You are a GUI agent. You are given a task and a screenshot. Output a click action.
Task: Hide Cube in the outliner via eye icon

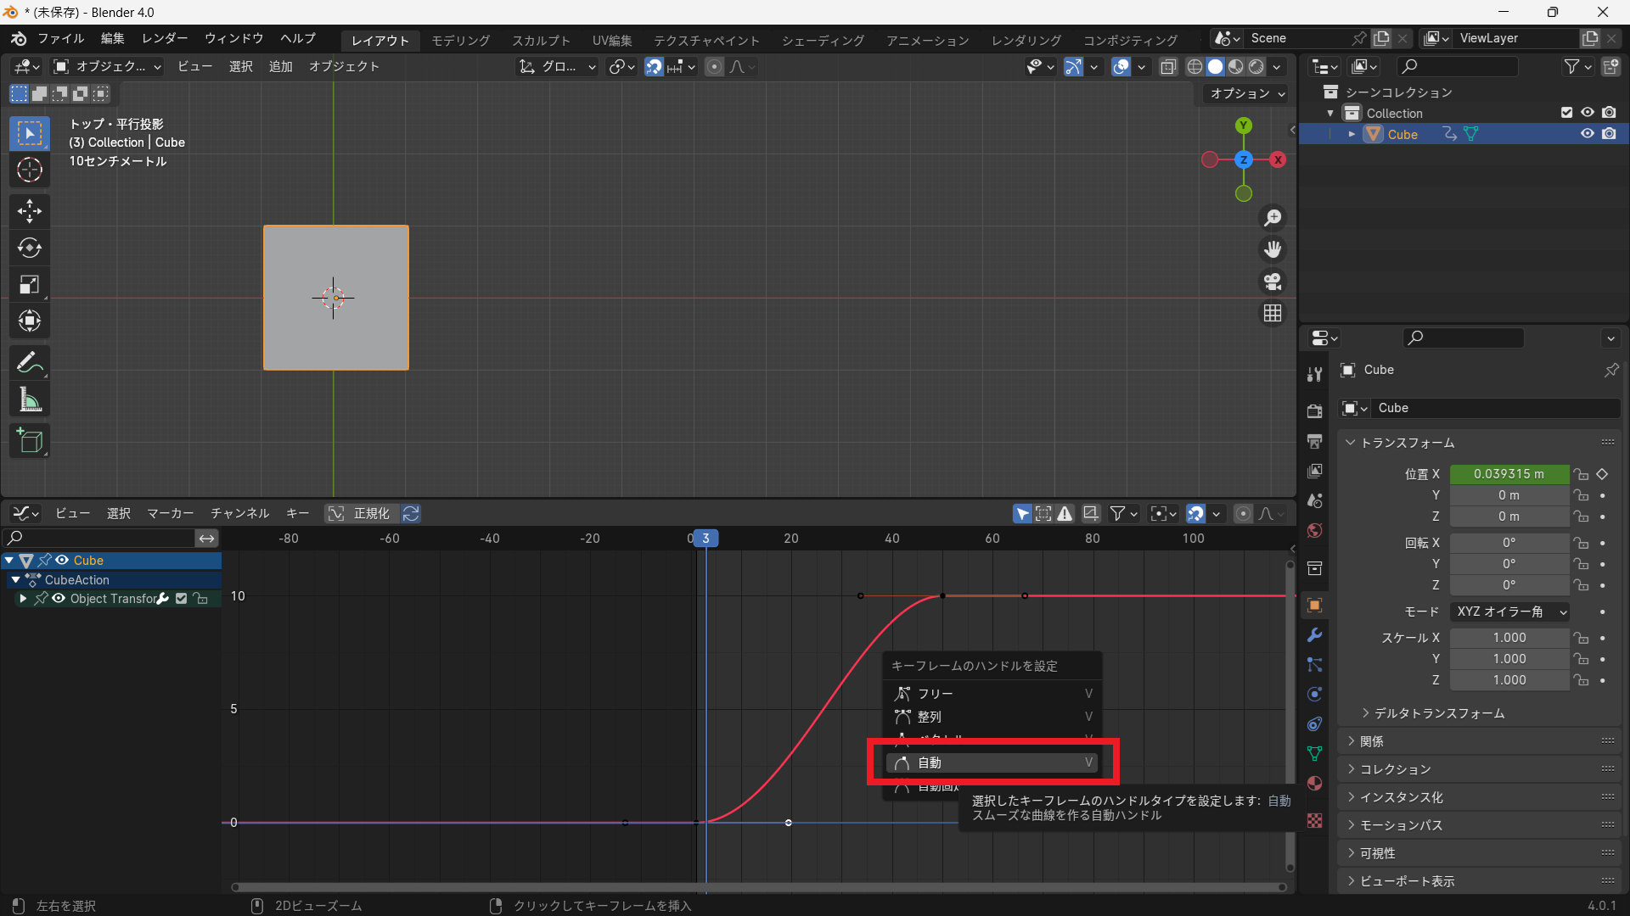pyautogui.click(x=1587, y=134)
